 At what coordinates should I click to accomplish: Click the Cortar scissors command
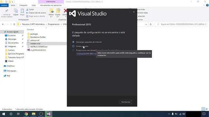click(x=30, y=9)
